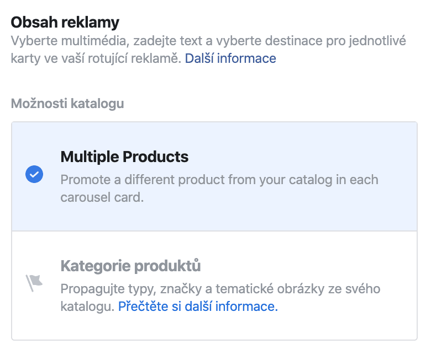Click the gray flag icon beside Kategorie produktů
This screenshot has width=431, height=355.
[x=34, y=282]
